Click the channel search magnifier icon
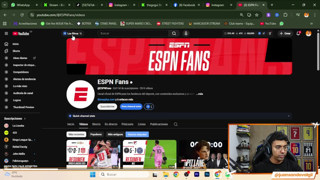320x180 pixels. click(176, 124)
